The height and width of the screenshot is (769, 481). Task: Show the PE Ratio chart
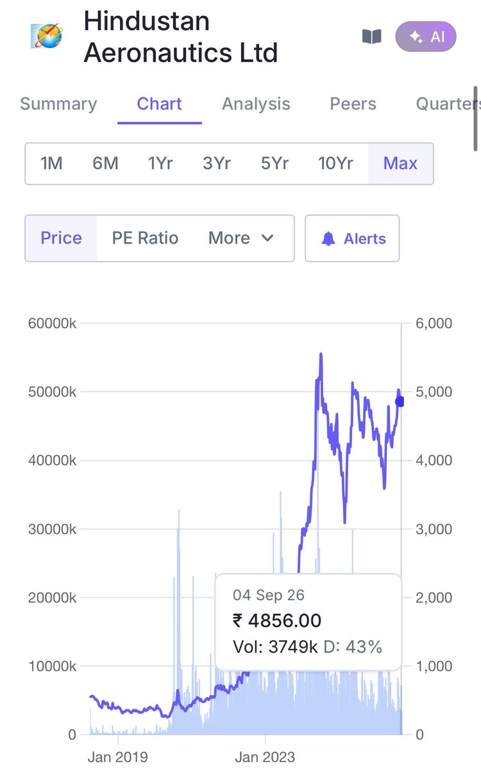pos(145,238)
